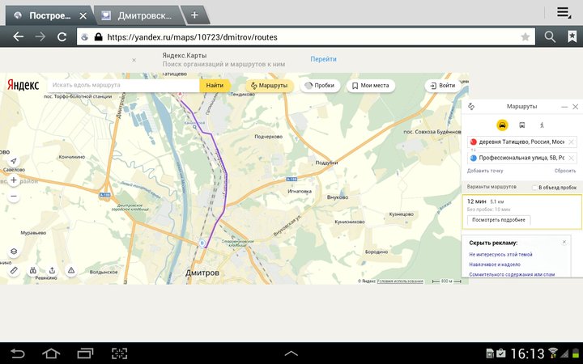Open the map layers selector

[x=14, y=252]
